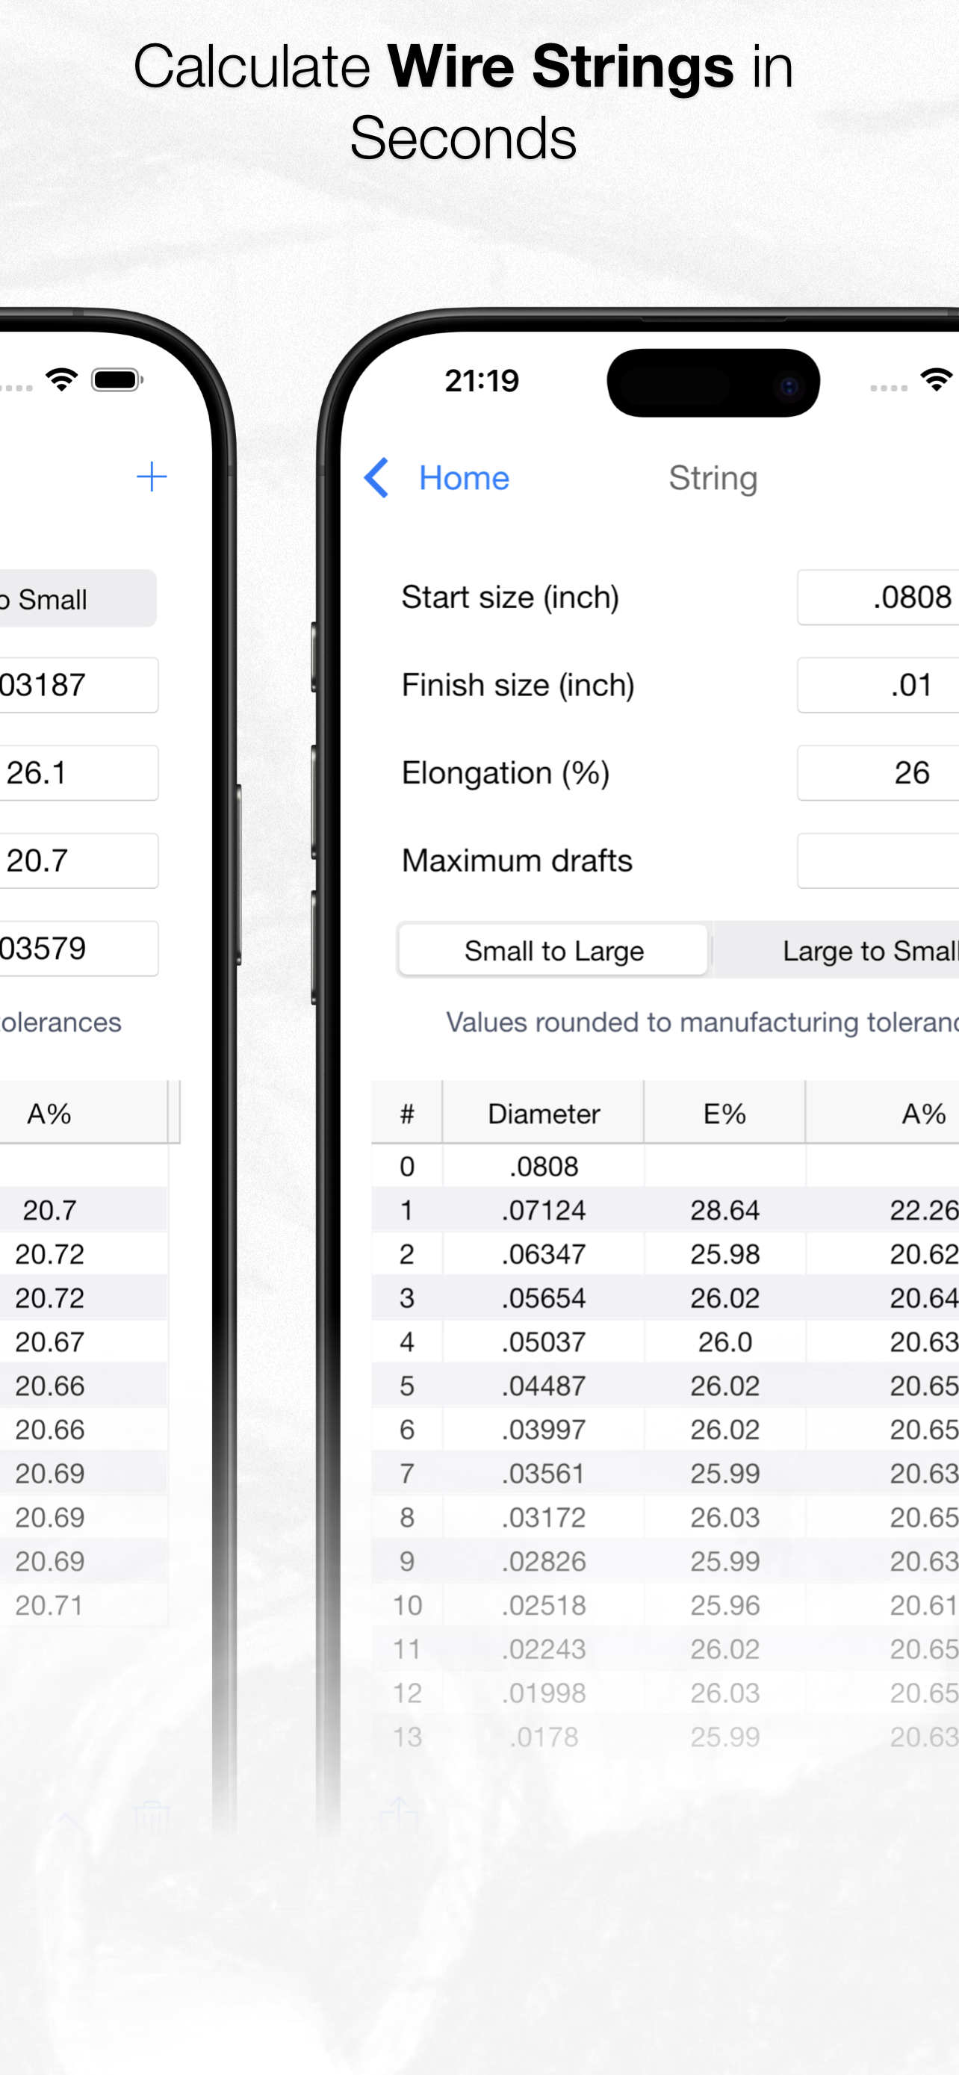Select diameter cell .02243
Screen dimensions: 959x2075
544,1650
